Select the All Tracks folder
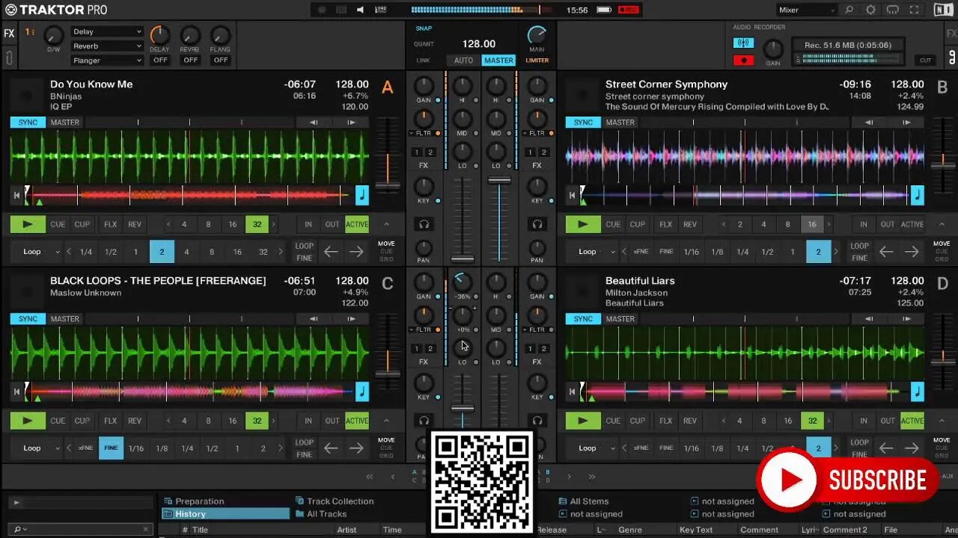 point(321,514)
